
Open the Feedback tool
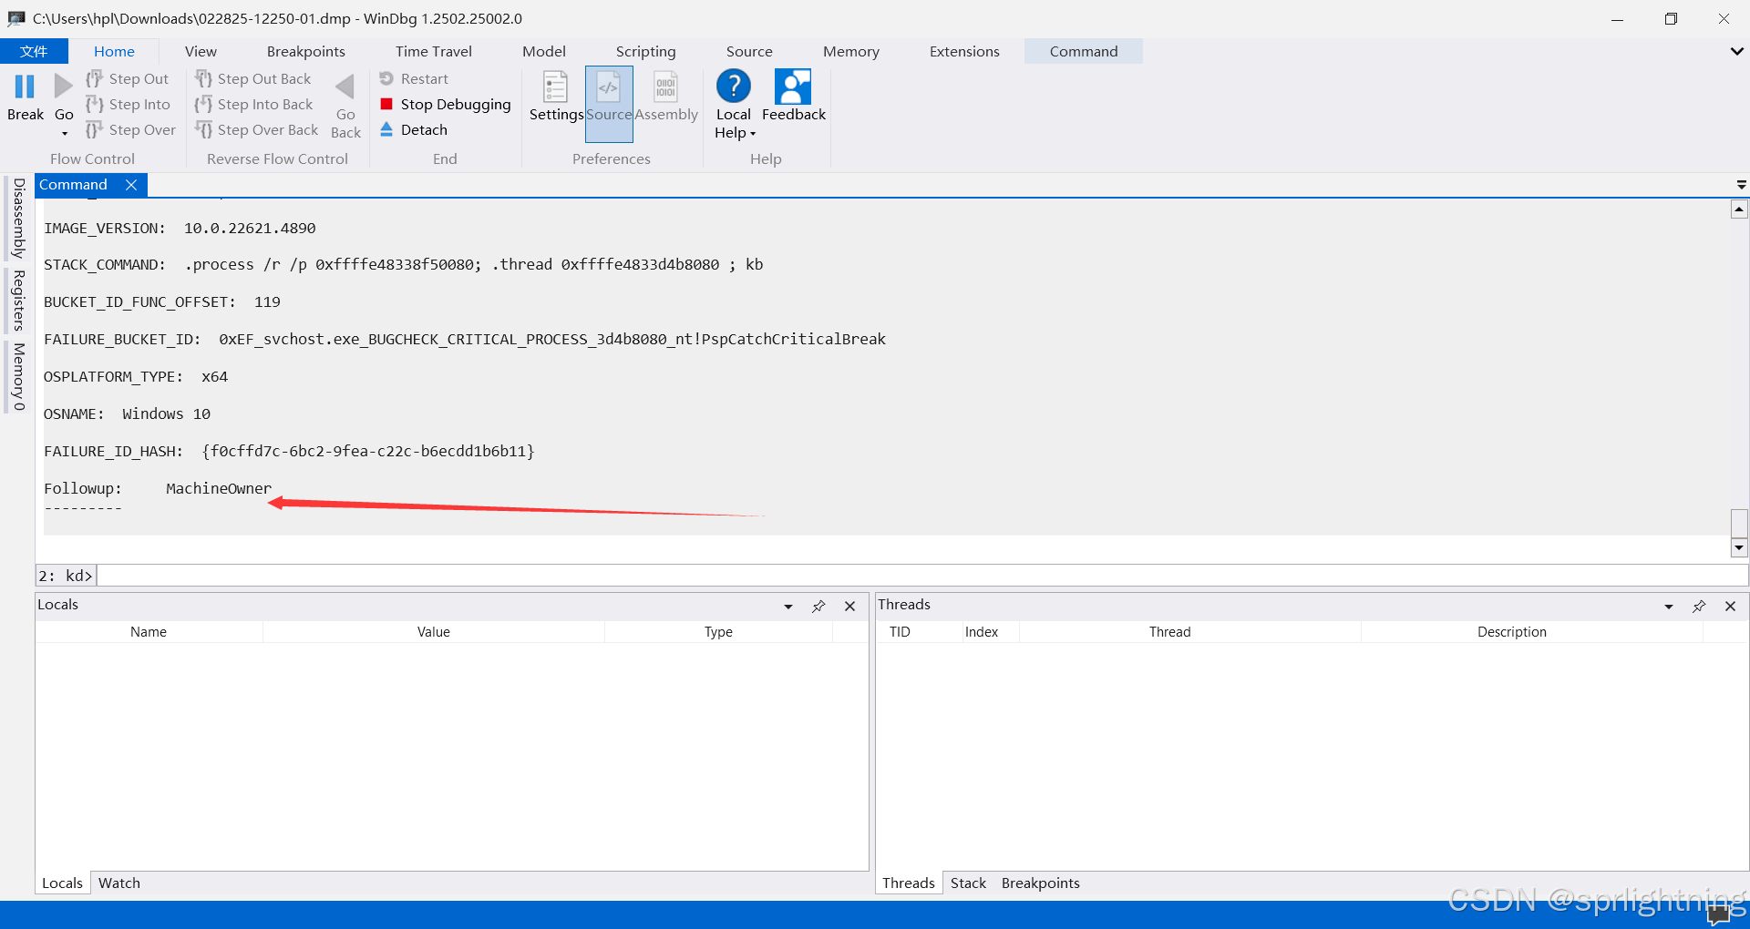pyautogui.click(x=793, y=96)
